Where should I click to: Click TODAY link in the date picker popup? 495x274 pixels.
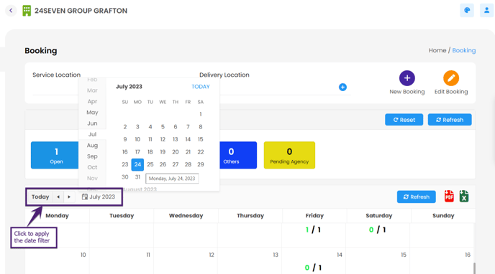[x=201, y=87]
